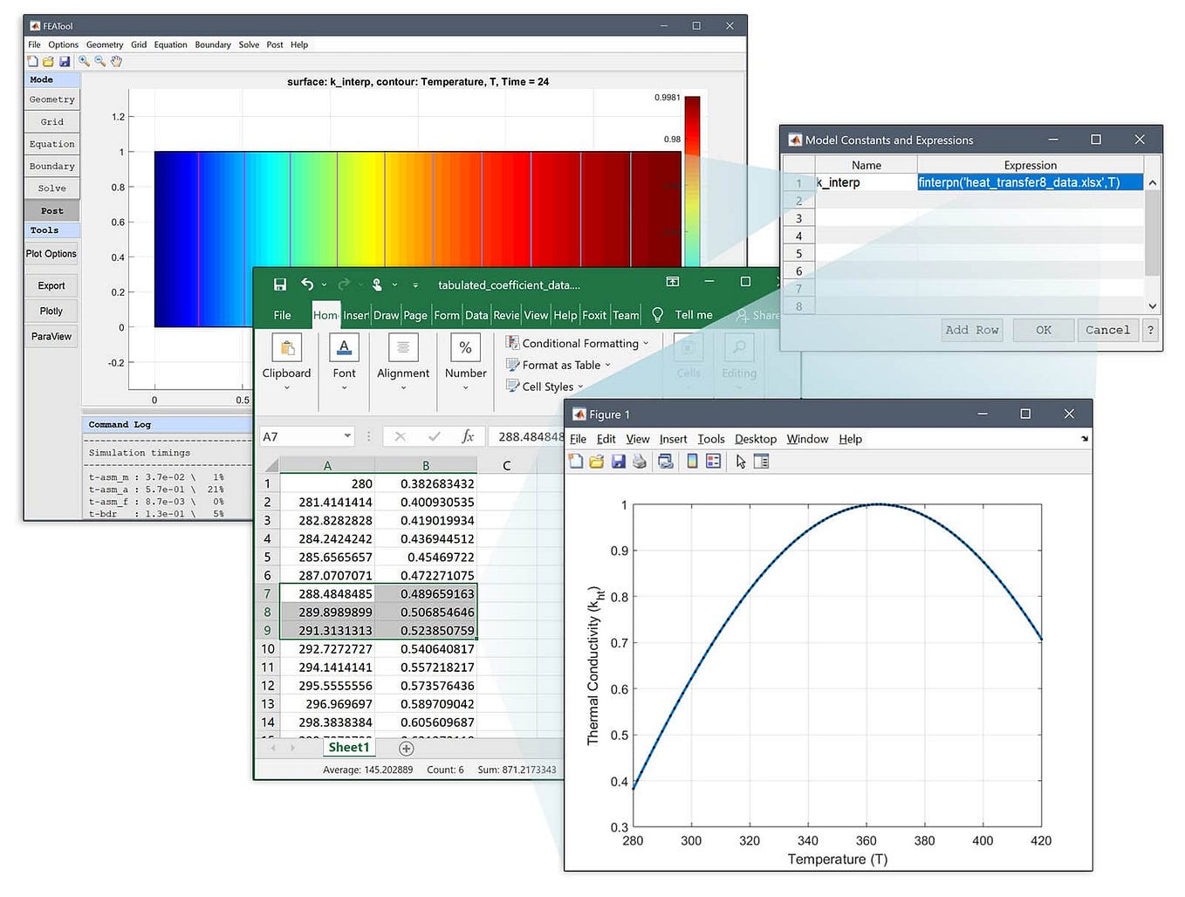Click the Excel undo arrow
Image resolution: width=1185 pixels, height=897 pixels.
(x=307, y=284)
